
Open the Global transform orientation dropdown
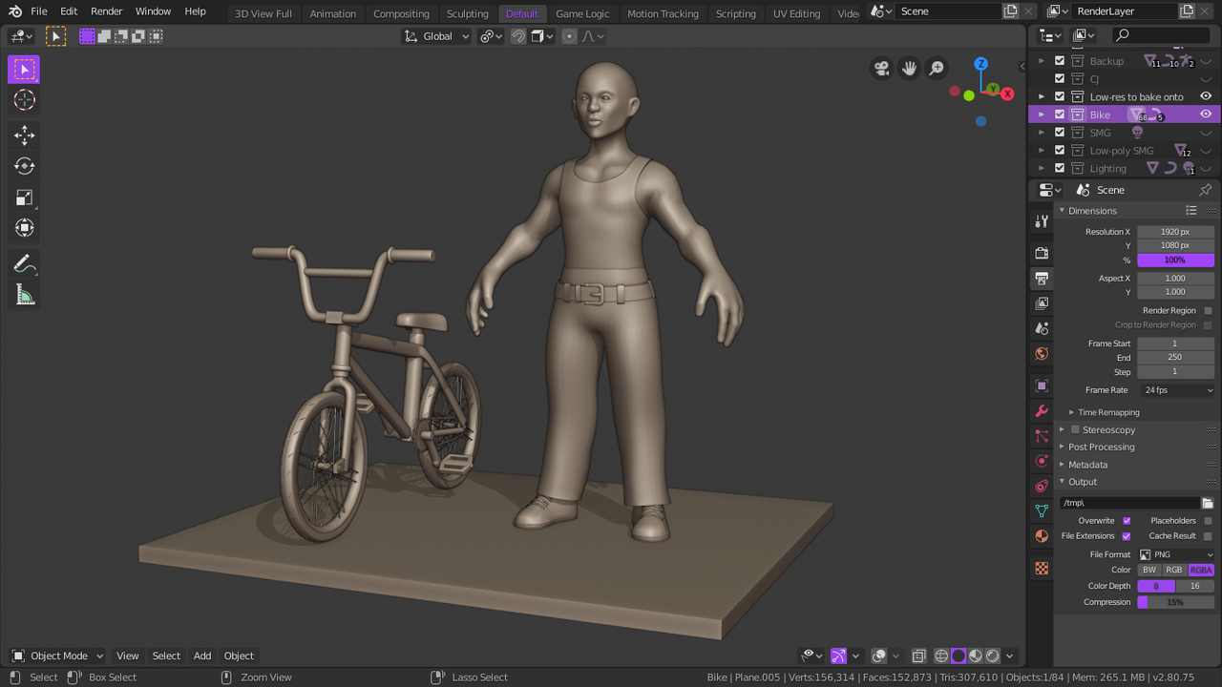437,36
